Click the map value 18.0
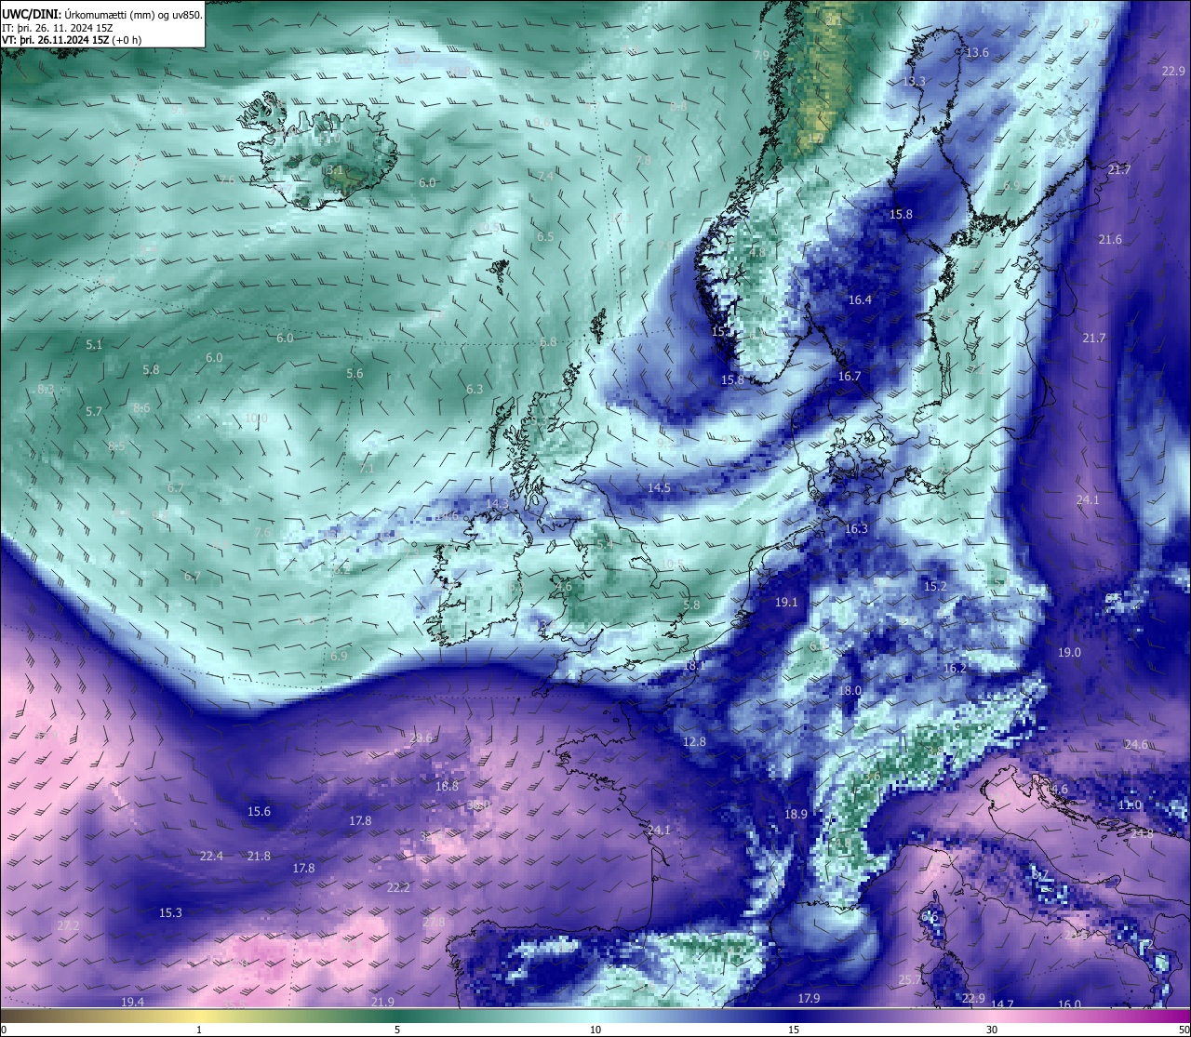The height and width of the screenshot is (1037, 1191). 850,692
